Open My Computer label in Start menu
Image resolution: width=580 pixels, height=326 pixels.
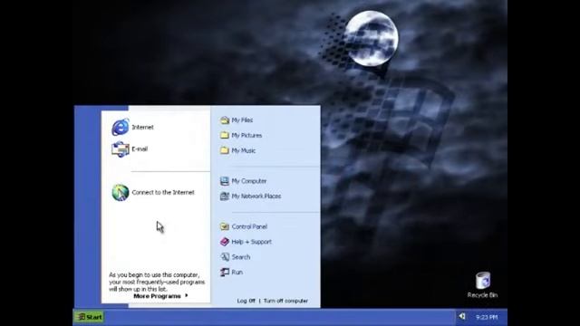coord(249,181)
